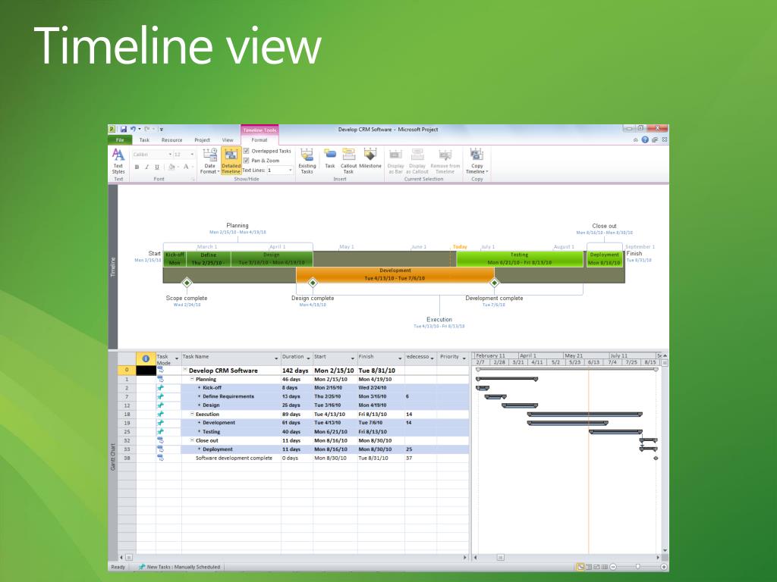Screen dimensions: 777x582
Task: Click the background fill color icon
Action: point(171,167)
